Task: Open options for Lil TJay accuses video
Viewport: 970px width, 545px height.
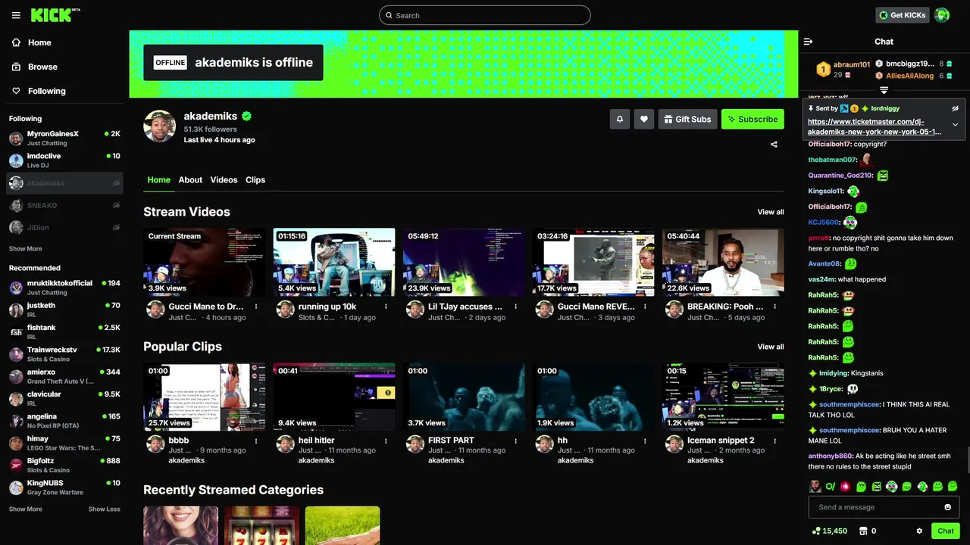Action: 515,307
